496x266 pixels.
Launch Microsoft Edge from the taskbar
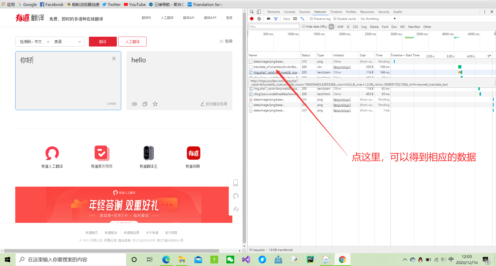tap(166, 260)
